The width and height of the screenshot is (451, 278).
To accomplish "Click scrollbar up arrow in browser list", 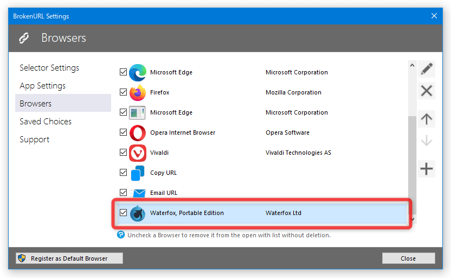I will [412, 65].
